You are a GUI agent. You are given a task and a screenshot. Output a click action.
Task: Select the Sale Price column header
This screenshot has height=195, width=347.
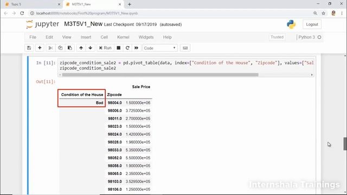(x=141, y=87)
